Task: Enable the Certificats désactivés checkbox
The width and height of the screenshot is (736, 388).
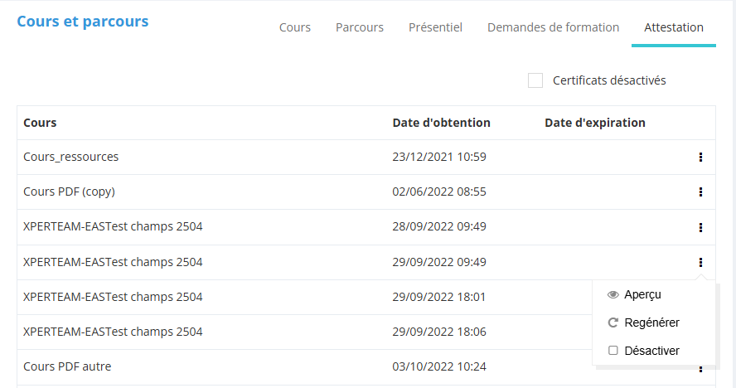Action: click(x=535, y=80)
